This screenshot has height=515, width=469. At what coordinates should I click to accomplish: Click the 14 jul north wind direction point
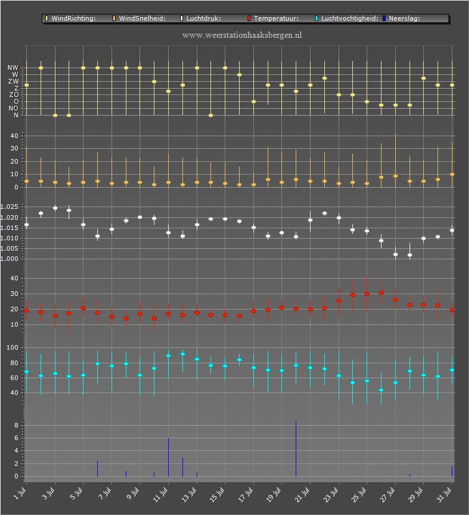tap(210, 115)
